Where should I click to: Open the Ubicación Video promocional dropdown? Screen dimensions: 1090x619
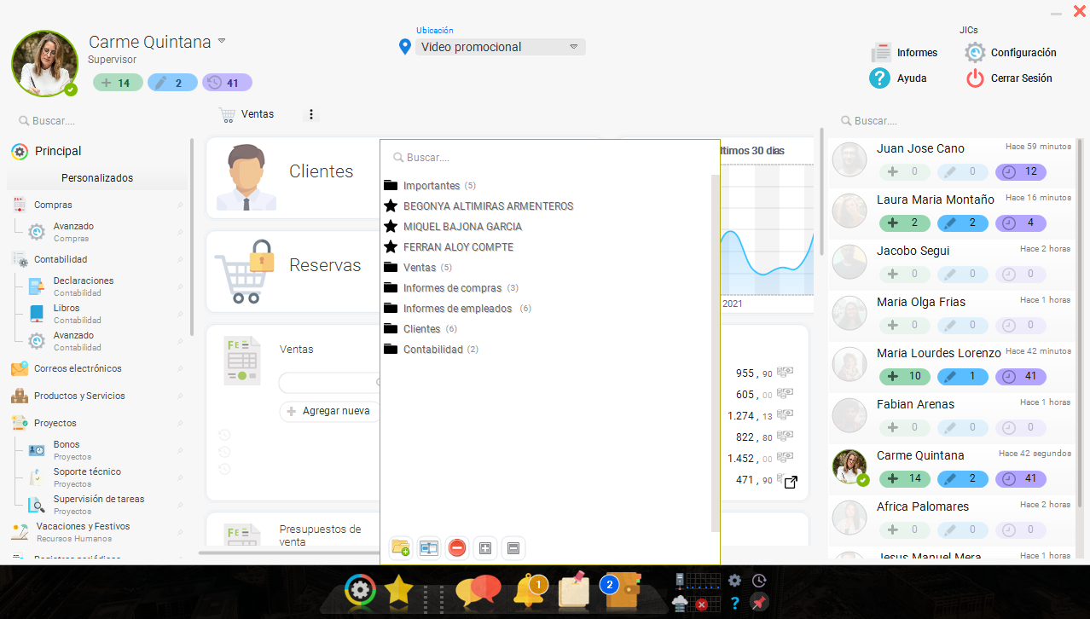[x=501, y=47]
